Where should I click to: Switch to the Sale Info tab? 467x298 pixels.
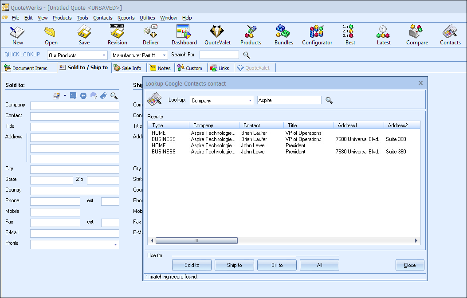point(128,68)
